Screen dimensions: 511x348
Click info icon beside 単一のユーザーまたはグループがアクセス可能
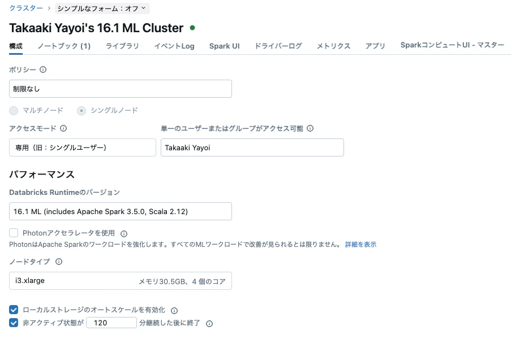tap(310, 128)
